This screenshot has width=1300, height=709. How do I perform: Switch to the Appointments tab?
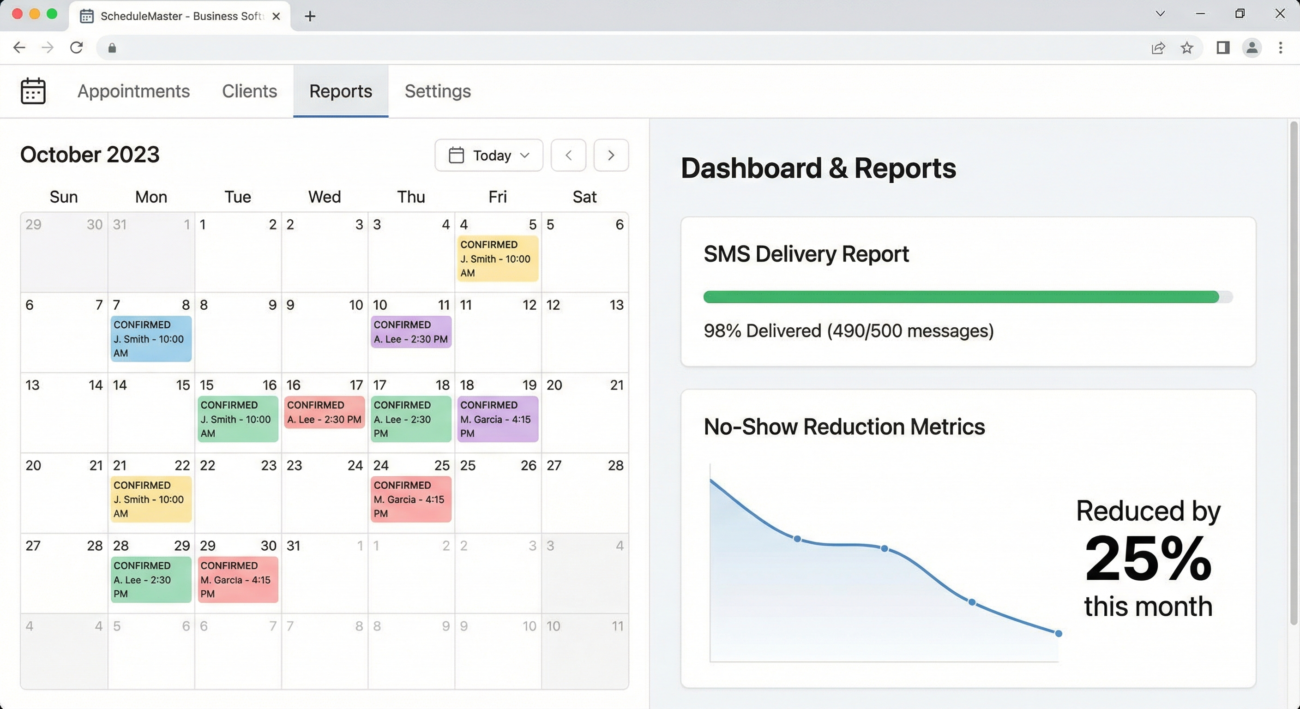point(133,91)
